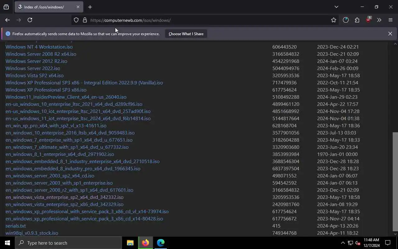Launch Microsoft Edge from the taskbar
398x249 pixels.
161,243
